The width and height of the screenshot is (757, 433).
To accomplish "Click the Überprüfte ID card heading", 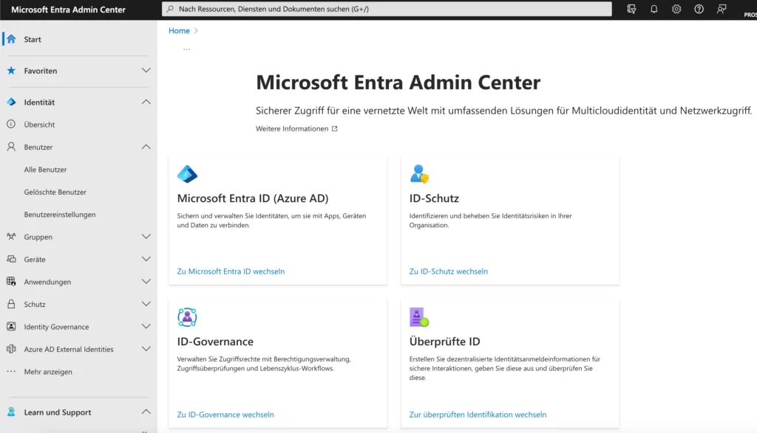I will (x=444, y=341).
